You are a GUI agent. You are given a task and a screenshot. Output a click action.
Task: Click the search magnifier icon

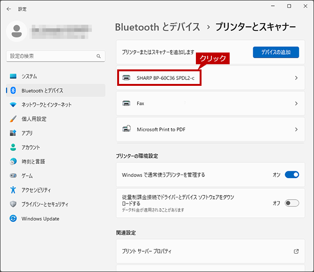click(x=98, y=56)
